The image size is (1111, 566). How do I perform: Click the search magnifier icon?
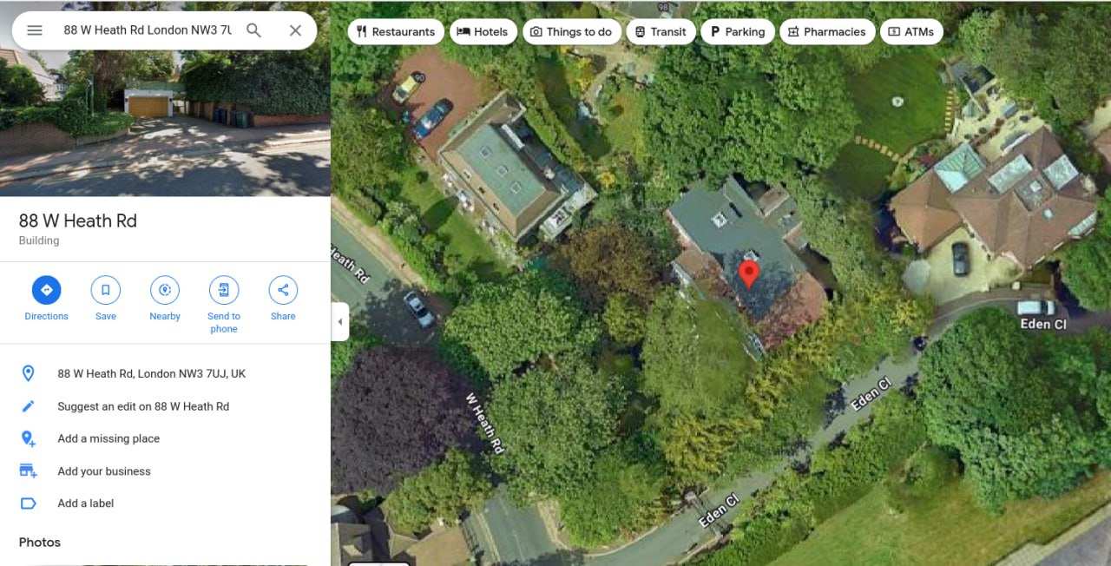click(253, 30)
